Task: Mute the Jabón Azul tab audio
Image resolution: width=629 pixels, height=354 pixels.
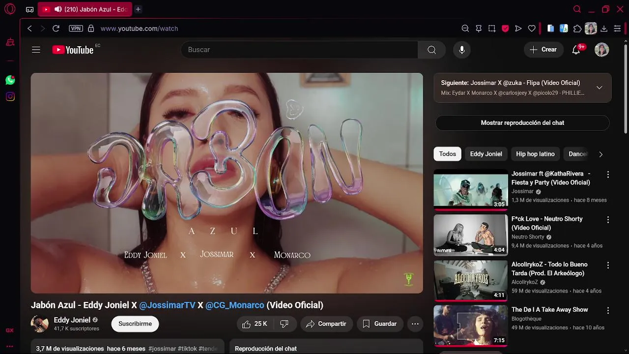Action: [58, 9]
